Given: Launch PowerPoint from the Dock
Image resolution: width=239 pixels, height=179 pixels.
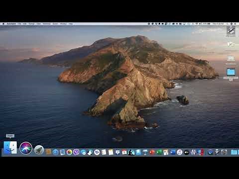Looking at the screenshot, I should 152,152.
